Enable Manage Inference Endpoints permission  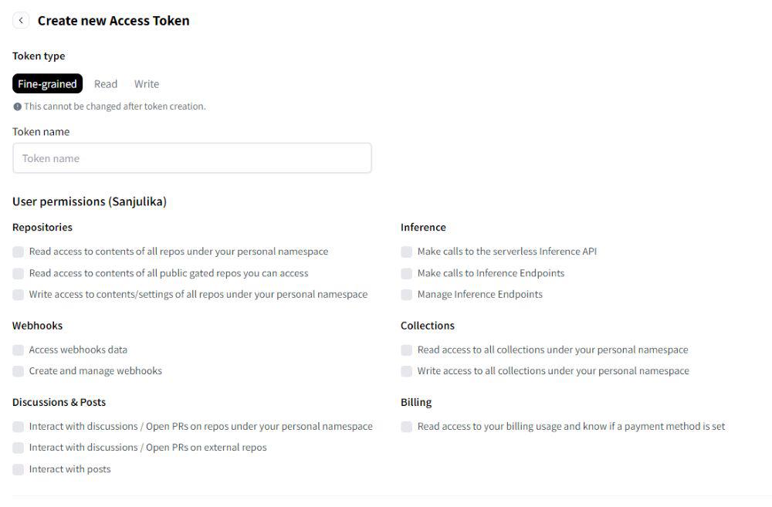coord(407,294)
